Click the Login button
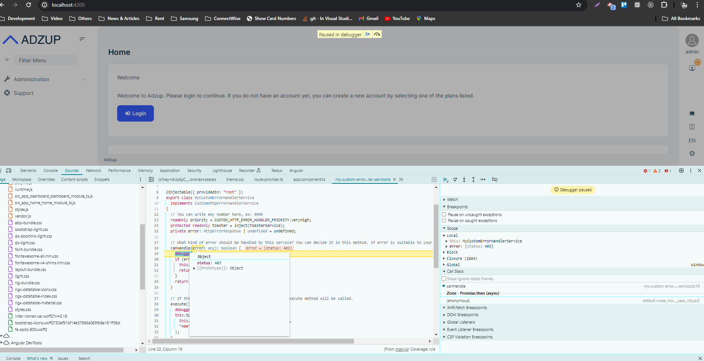The height and width of the screenshot is (361, 704). [135, 113]
